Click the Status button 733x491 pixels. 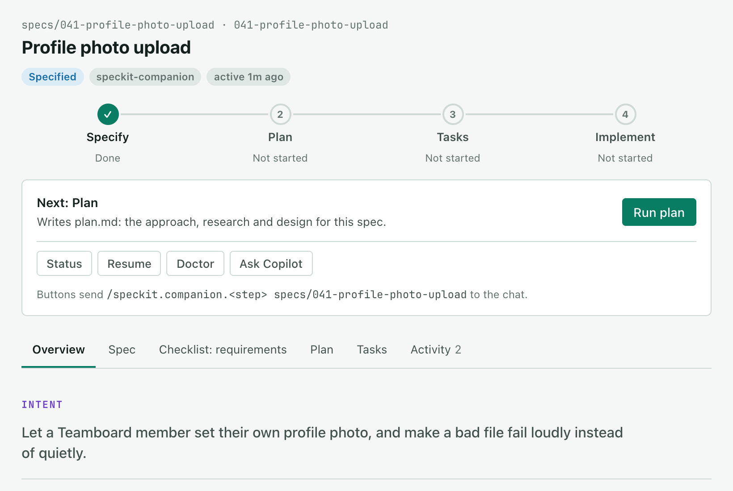click(64, 263)
